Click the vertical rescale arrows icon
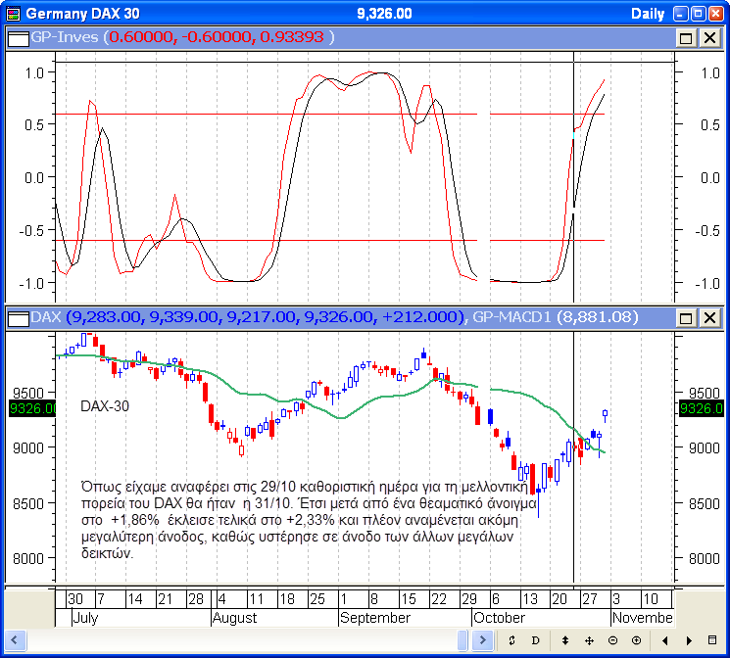The image size is (730, 658). point(563,639)
